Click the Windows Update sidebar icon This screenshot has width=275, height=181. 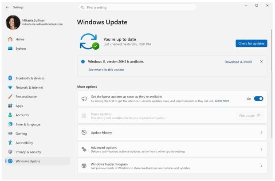[x=10, y=161]
